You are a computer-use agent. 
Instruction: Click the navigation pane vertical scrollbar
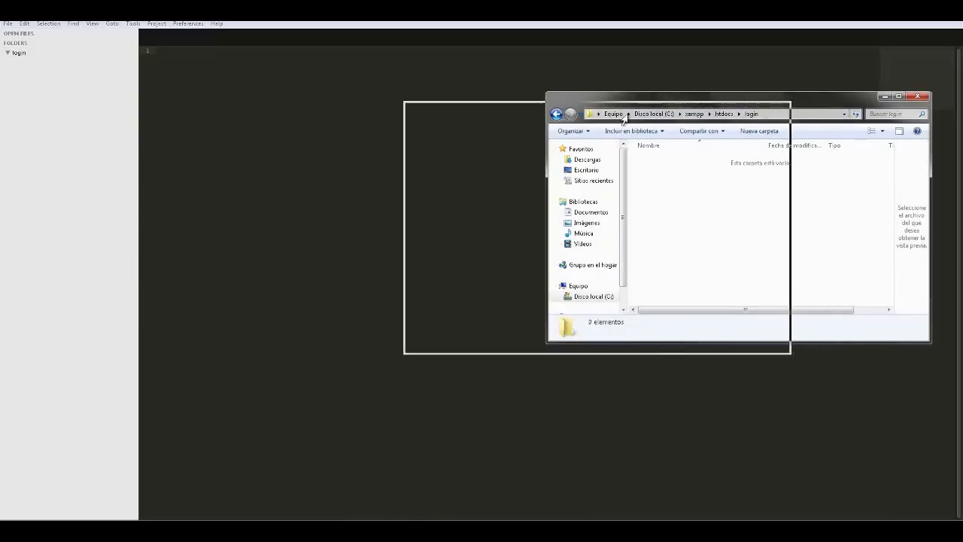click(x=623, y=218)
